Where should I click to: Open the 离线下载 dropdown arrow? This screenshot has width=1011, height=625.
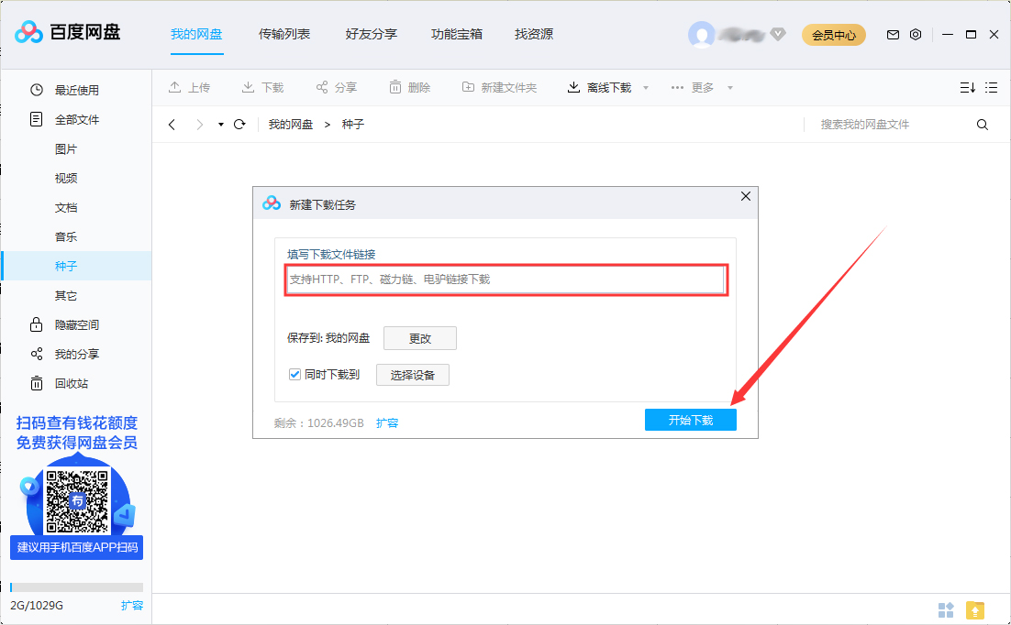(x=645, y=87)
